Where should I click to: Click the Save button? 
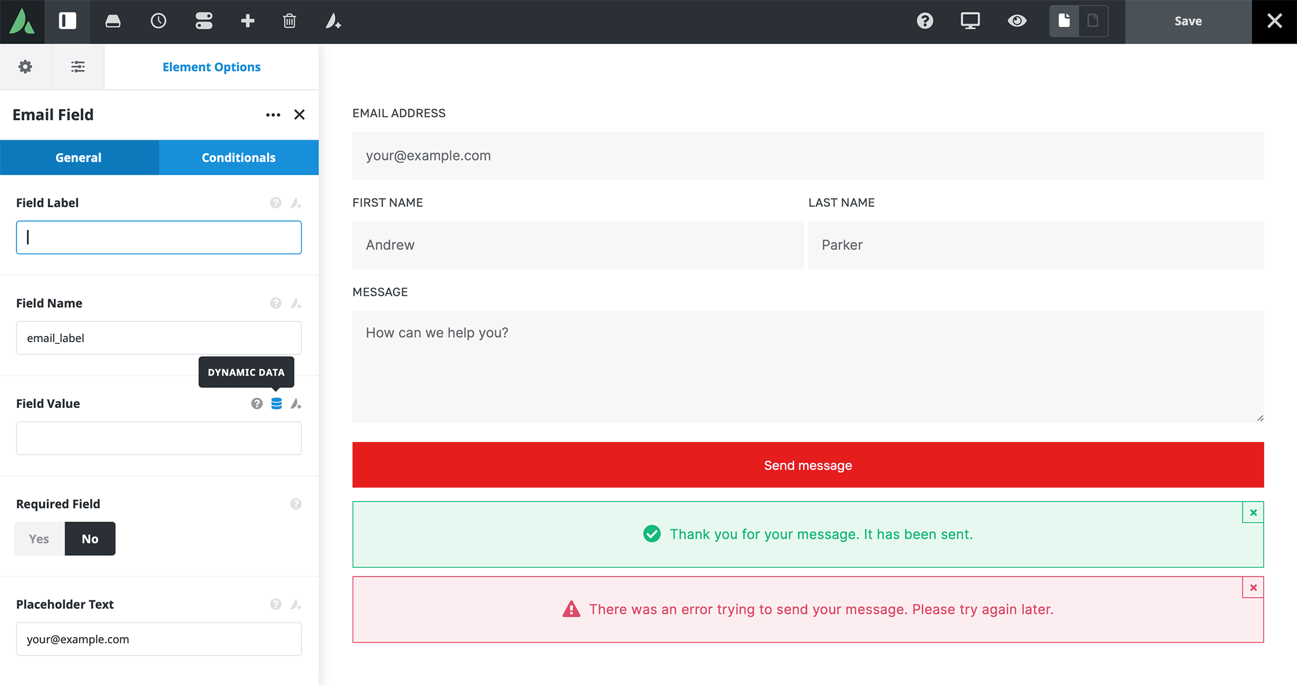point(1187,21)
